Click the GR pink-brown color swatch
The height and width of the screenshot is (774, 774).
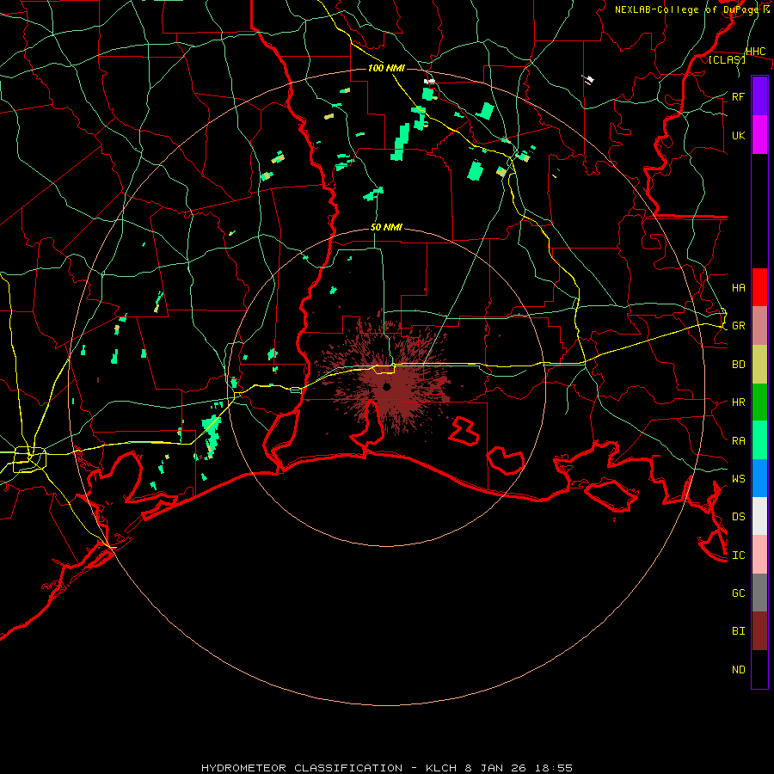click(x=759, y=325)
